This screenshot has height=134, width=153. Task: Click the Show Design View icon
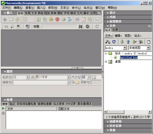click(x=19, y=27)
